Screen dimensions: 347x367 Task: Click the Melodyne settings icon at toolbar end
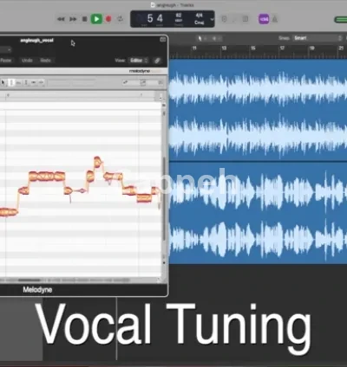click(x=160, y=83)
